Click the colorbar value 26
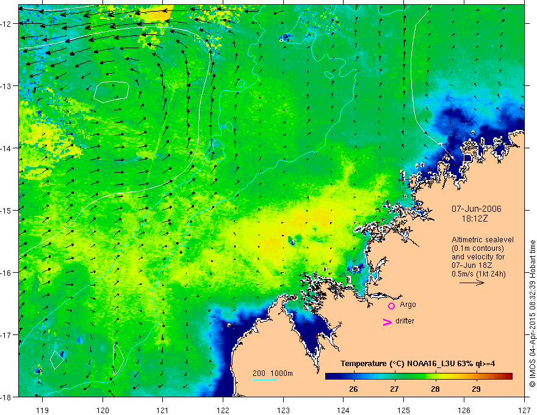Screen dimensions: 537x415 tap(353, 389)
